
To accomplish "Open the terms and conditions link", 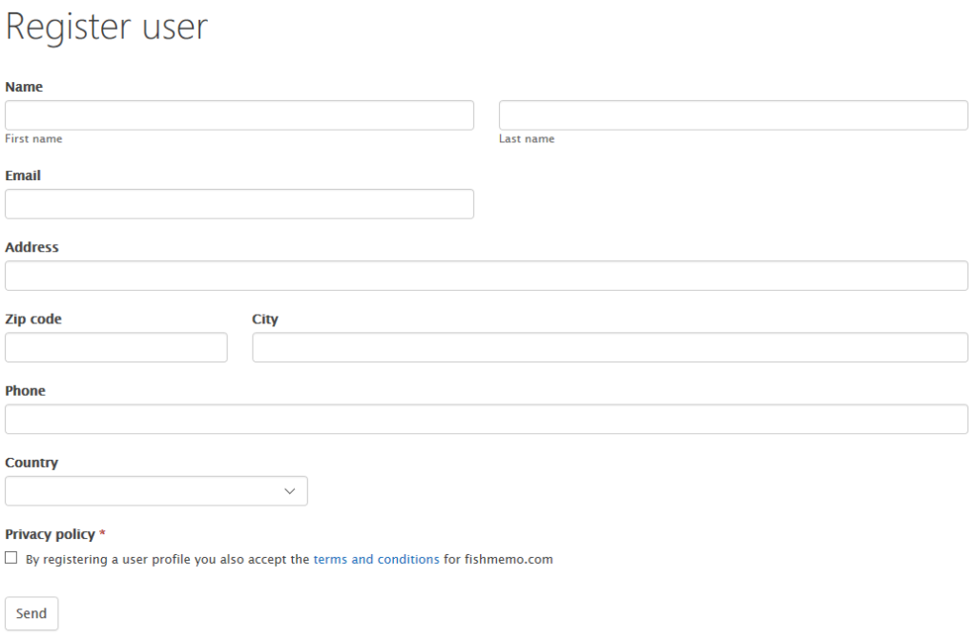I will [376, 560].
